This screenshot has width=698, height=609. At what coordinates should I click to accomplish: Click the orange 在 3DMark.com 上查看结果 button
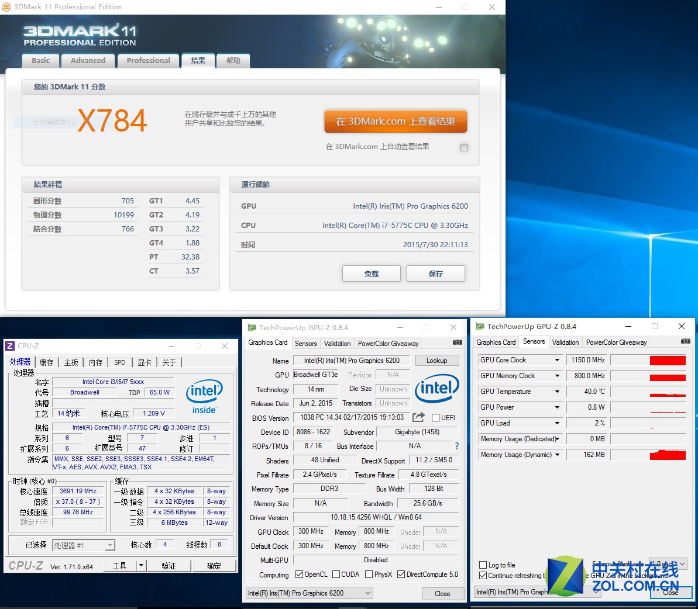396,122
